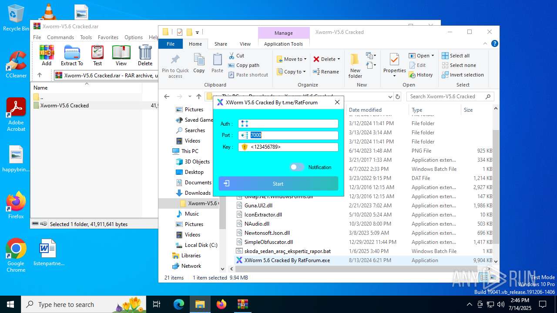The height and width of the screenshot is (313, 557).
Task: Click the Start button in XWorm
Action: pyautogui.click(x=278, y=183)
